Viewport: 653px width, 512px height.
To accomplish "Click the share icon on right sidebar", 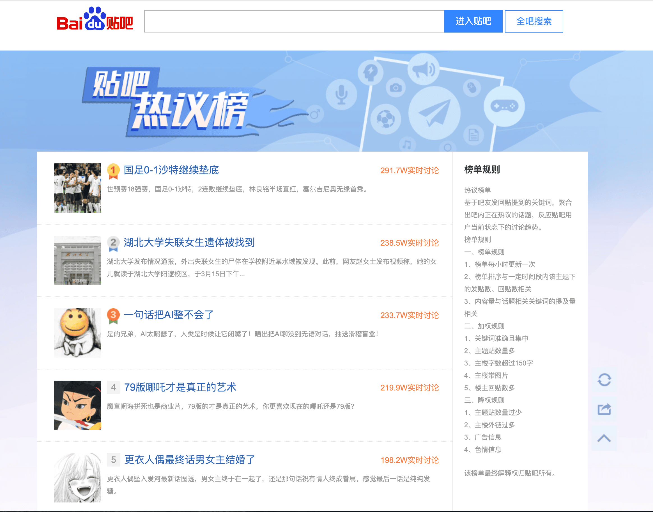I will [x=604, y=409].
